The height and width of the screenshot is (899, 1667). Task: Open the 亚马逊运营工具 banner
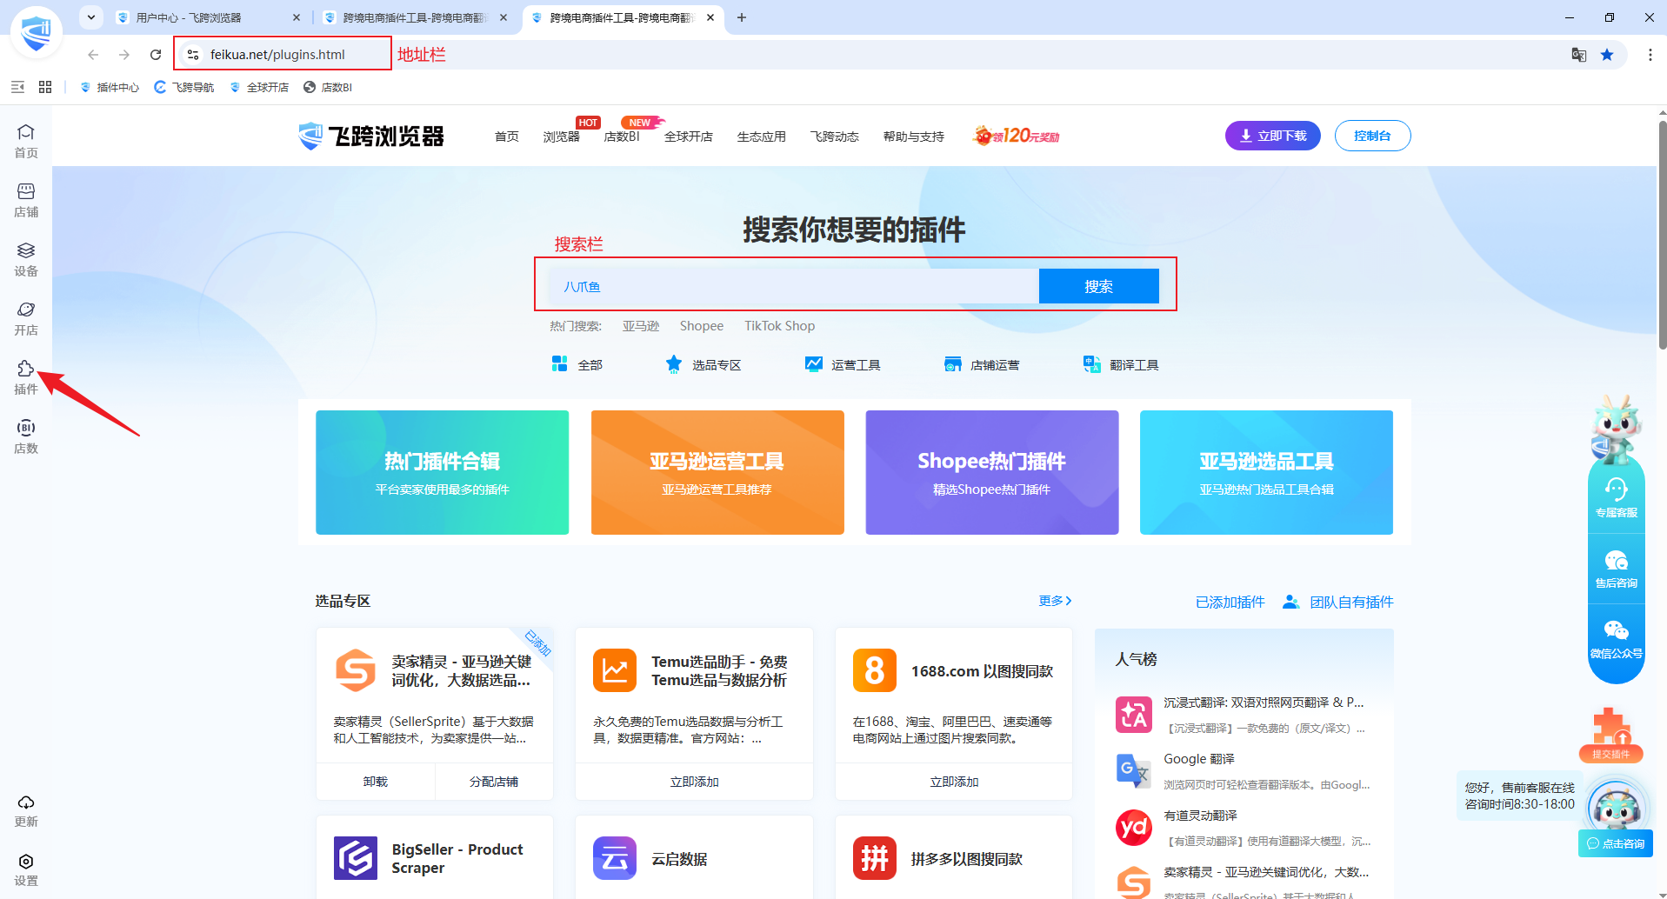pos(717,472)
